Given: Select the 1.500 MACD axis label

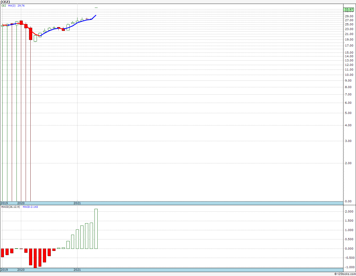Looking at the screenshot, I should [349, 221].
